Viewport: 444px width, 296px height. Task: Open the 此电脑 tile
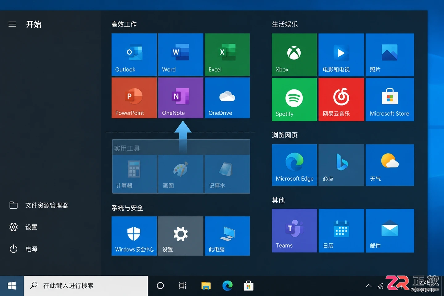227,236
